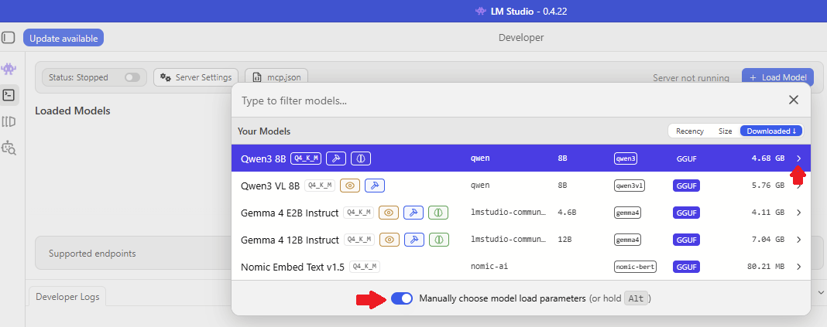Image resolution: width=827 pixels, height=327 pixels.
Task: Click the 80.21 MB size value
Action: 767,267
